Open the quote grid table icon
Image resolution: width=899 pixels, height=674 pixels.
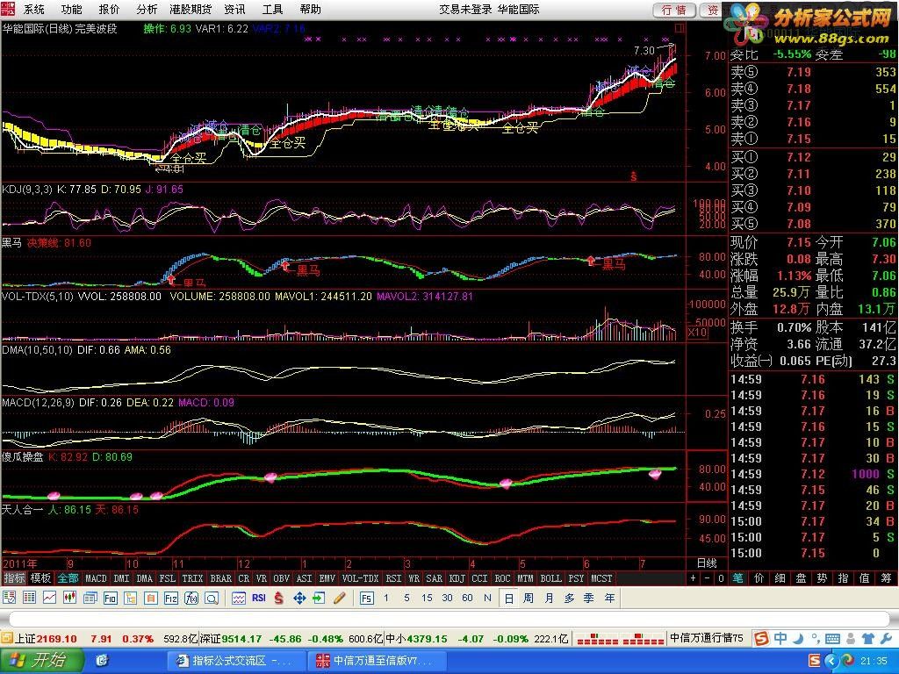[29, 599]
